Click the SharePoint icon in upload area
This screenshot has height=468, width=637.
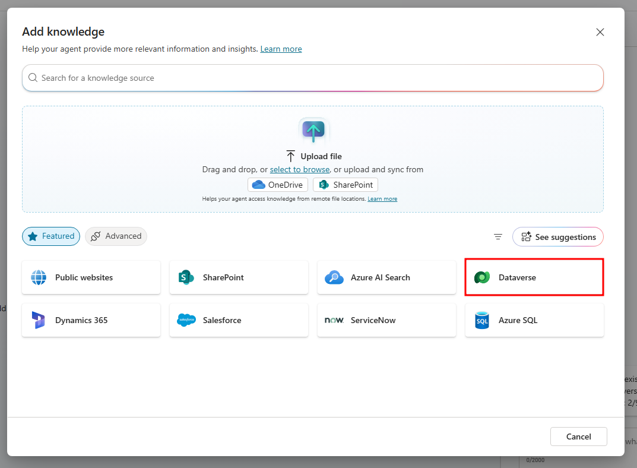324,185
